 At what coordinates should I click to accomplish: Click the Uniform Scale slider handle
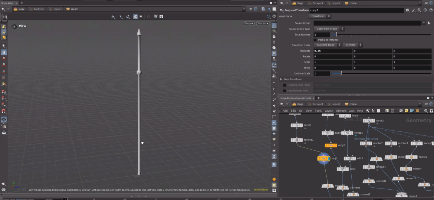(341, 73)
